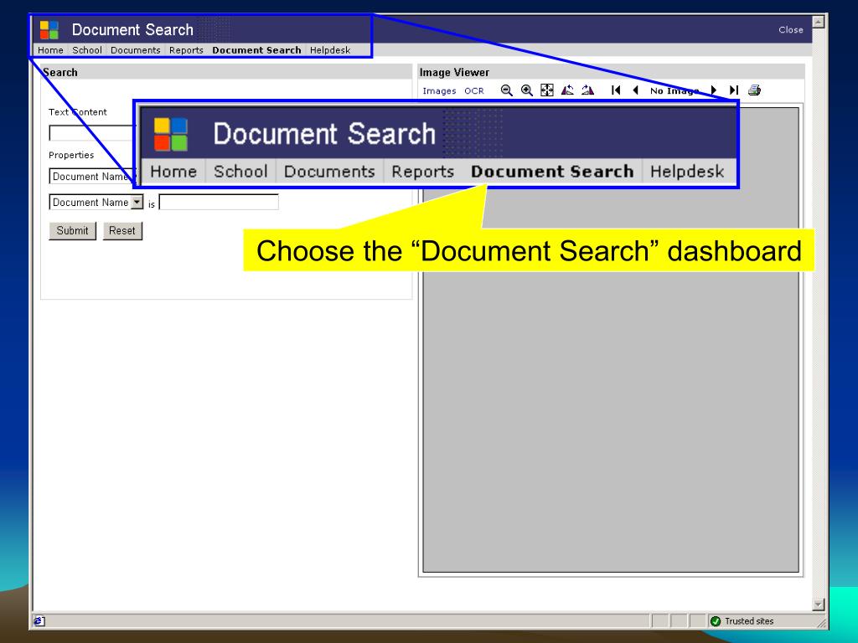
Task: Click the 'Image Viewer' panel heading
Action: [454, 72]
